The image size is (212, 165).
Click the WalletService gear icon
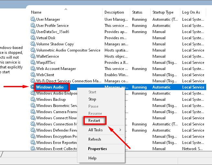click(x=33, y=56)
